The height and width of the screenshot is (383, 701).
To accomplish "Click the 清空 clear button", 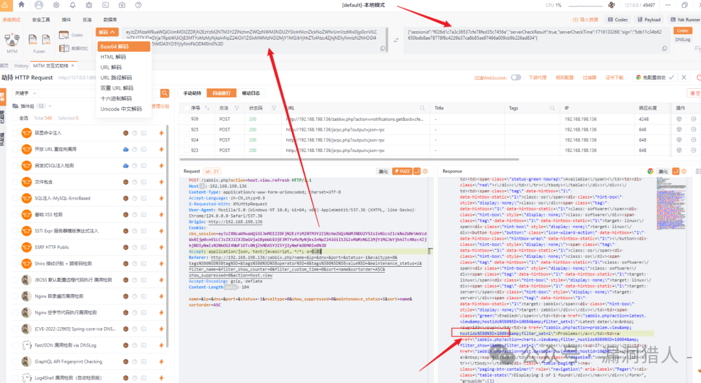I will coord(695,93).
